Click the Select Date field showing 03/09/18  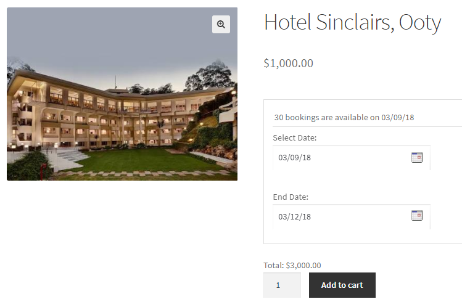339,157
